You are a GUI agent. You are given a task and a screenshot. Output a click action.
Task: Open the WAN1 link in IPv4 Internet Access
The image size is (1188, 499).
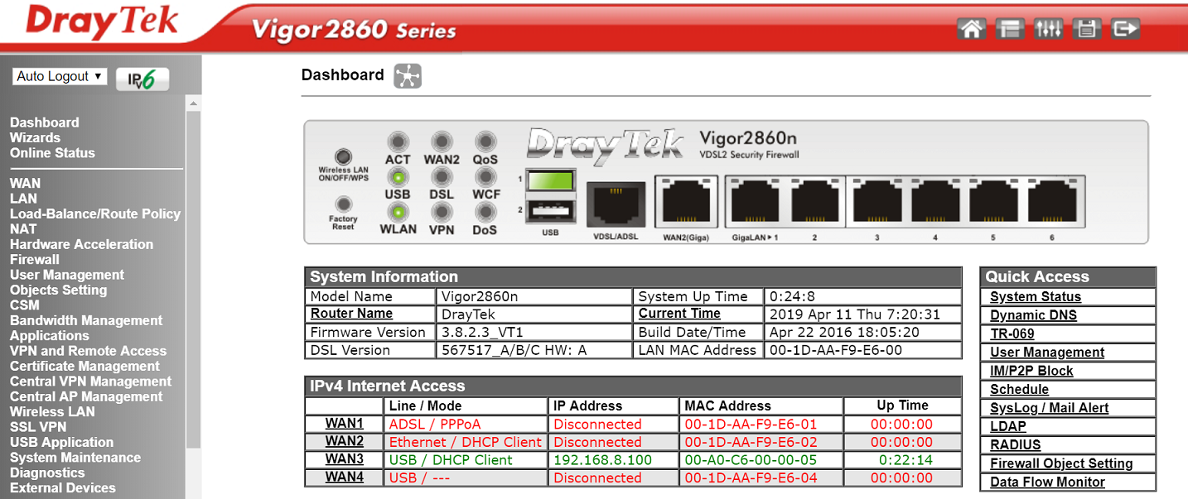[x=345, y=424]
